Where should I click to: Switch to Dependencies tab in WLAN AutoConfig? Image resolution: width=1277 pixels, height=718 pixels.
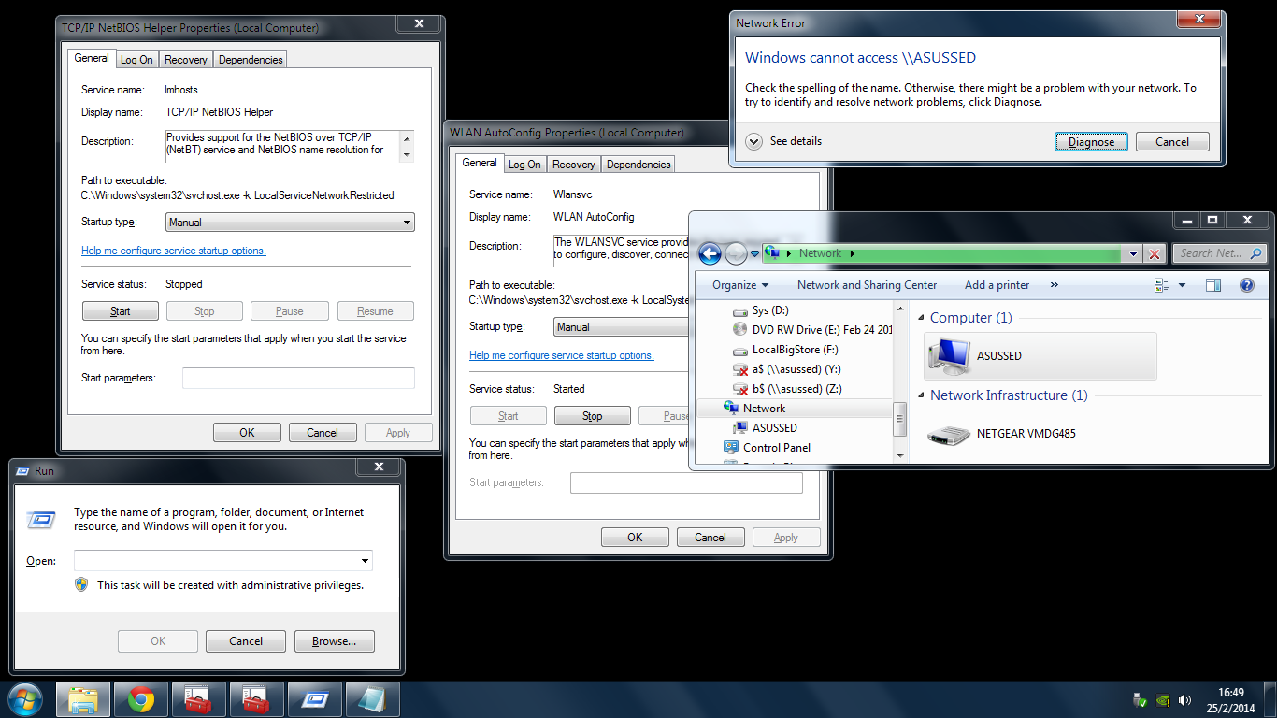(638, 165)
